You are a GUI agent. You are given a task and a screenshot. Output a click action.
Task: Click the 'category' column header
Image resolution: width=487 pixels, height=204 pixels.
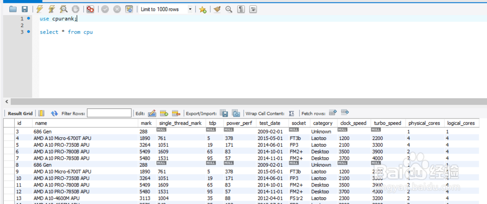point(323,123)
